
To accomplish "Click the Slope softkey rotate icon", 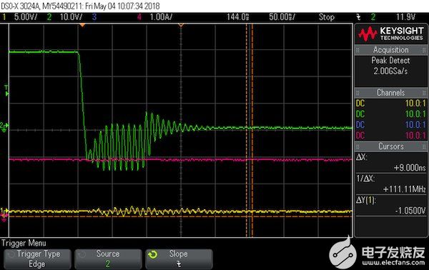I will tap(153, 255).
